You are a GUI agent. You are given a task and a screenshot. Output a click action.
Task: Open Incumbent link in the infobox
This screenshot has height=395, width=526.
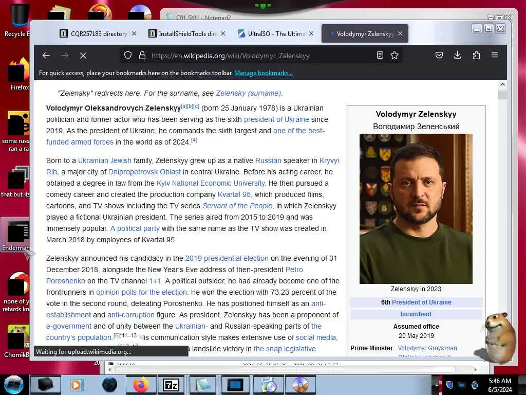tap(416, 314)
